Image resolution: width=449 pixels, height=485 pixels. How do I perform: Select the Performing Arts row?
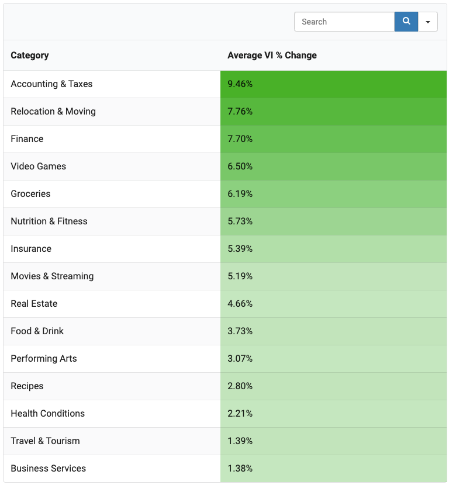tap(225, 359)
